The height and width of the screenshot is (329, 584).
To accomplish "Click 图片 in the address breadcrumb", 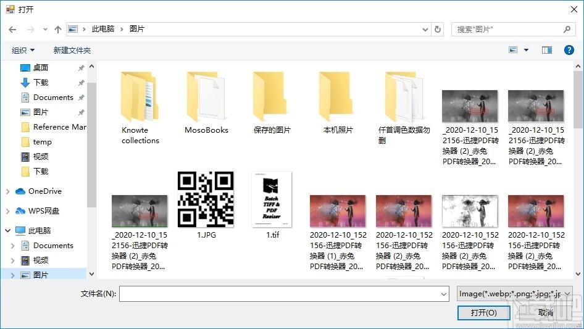I will pyautogui.click(x=136, y=29).
